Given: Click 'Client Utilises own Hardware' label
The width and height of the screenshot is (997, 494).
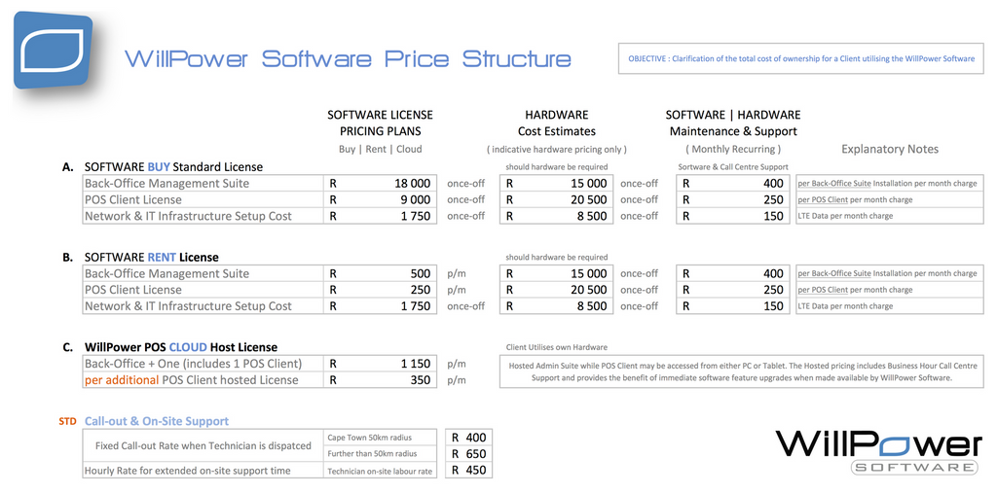Looking at the screenshot, I should pos(556,347).
